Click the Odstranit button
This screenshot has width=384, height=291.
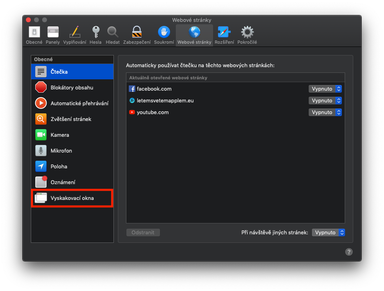143,232
